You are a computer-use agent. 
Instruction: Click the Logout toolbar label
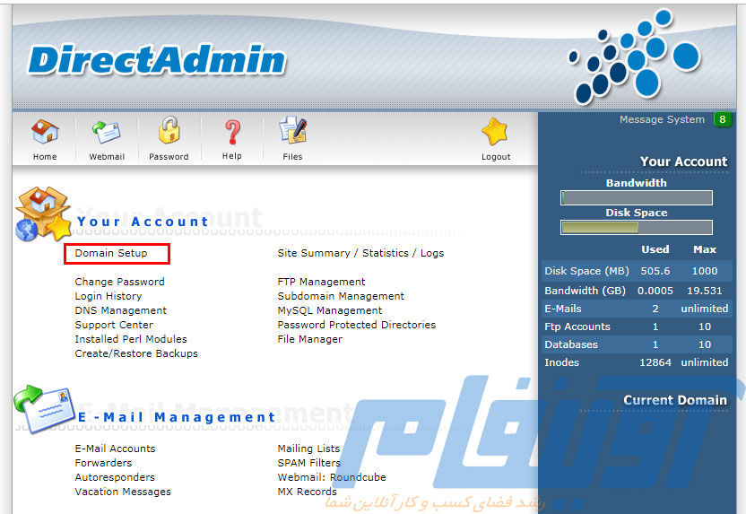pyautogui.click(x=496, y=157)
